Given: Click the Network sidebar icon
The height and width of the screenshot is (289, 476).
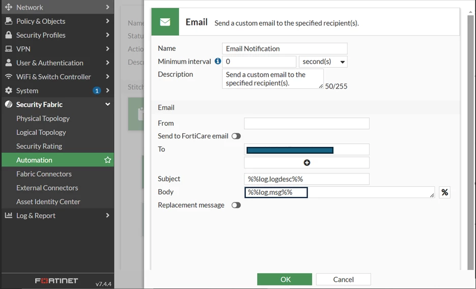Looking at the screenshot, I should click(9, 7).
